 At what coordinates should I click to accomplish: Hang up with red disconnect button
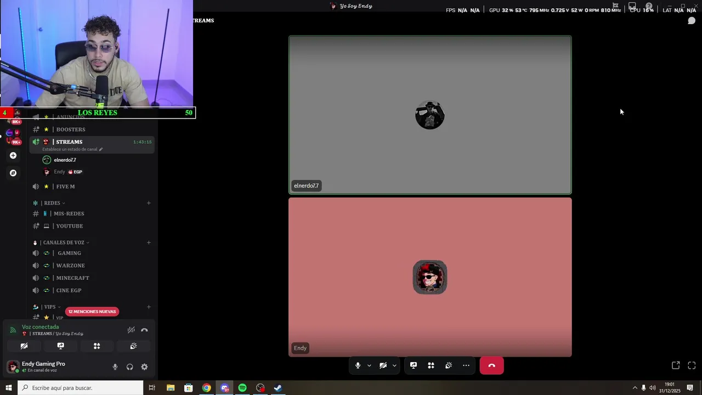[x=491, y=365]
